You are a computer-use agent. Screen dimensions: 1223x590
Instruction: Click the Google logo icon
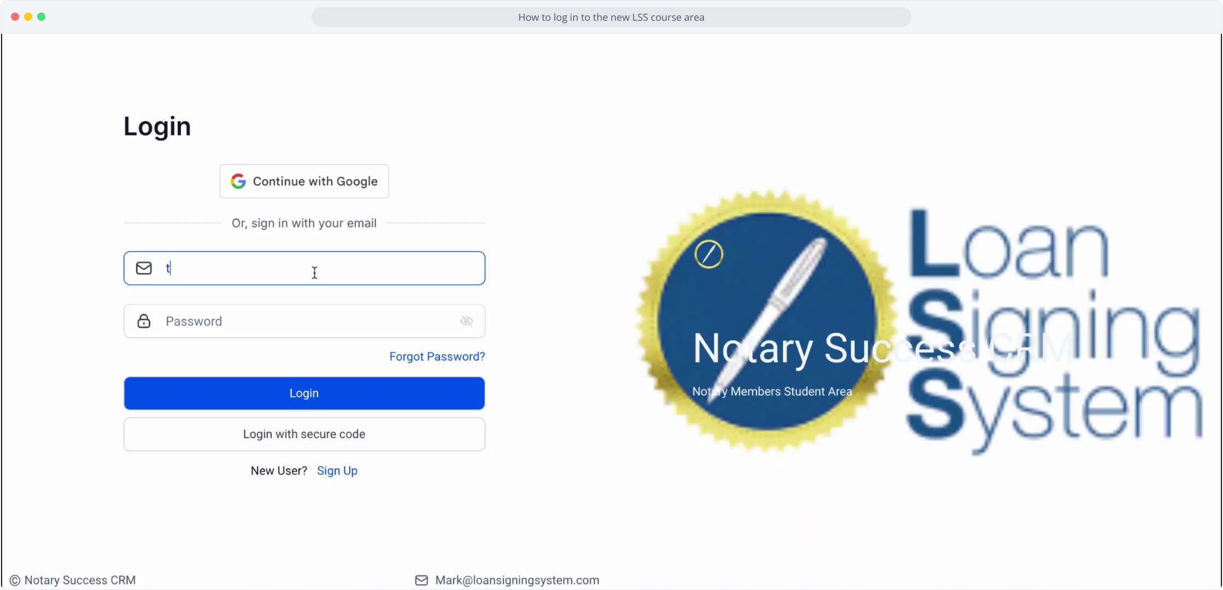pos(238,181)
